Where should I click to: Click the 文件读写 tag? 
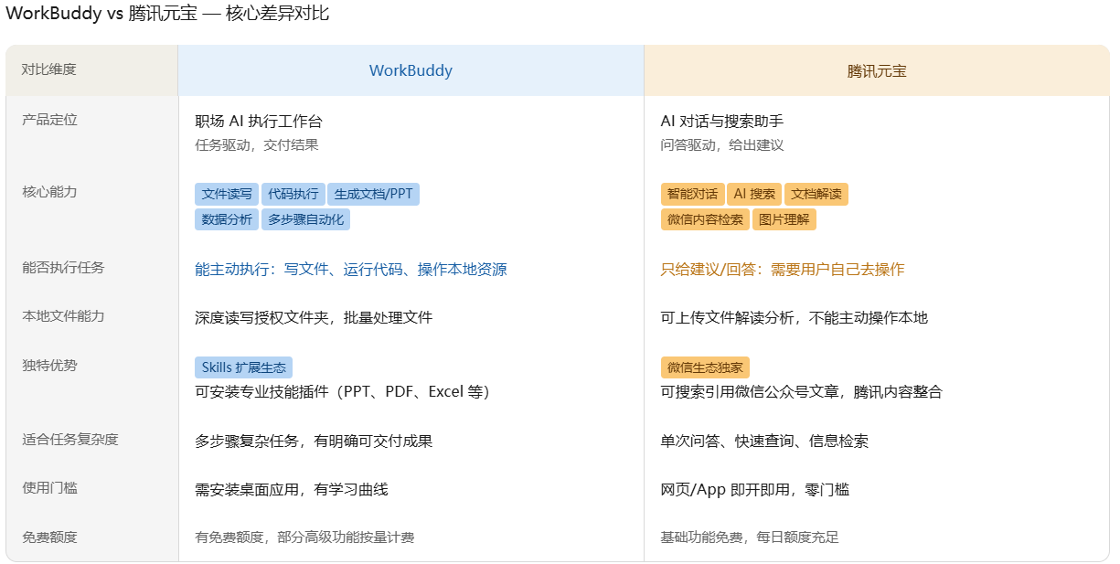[x=227, y=194]
